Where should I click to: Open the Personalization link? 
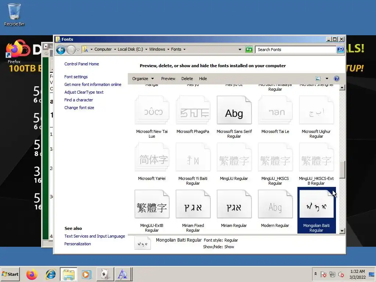point(77,244)
